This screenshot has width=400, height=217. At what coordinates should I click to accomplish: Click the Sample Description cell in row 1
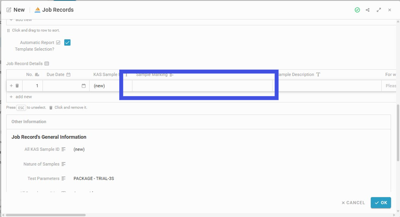point(327,86)
